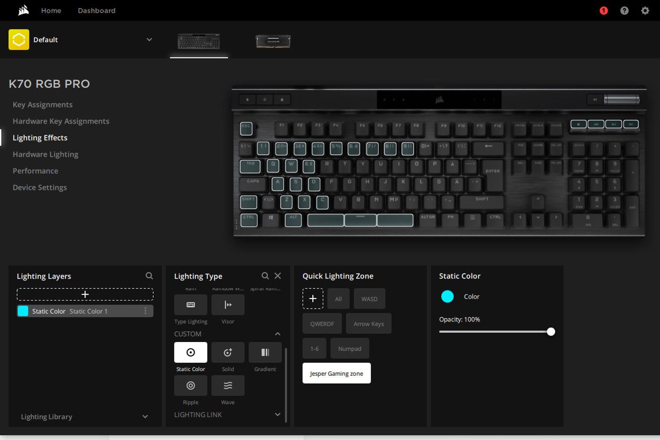The image size is (660, 440).
Task: Select the Arrow Keys lighting zone
Action: coord(369,324)
